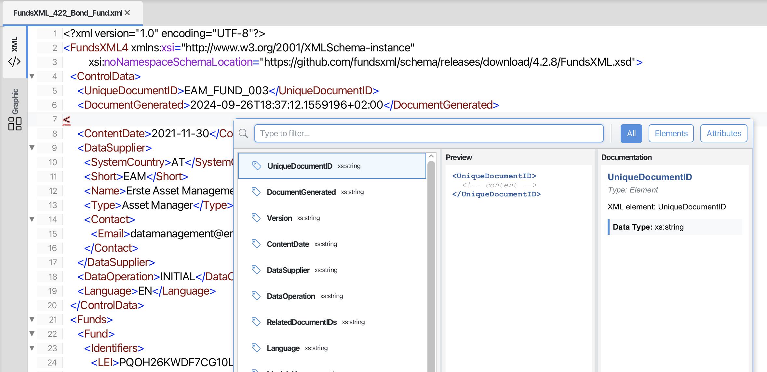Screen dimensions: 767x372
Task: Click the magnifier search icon in the filter bar
Action: (x=243, y=133)
